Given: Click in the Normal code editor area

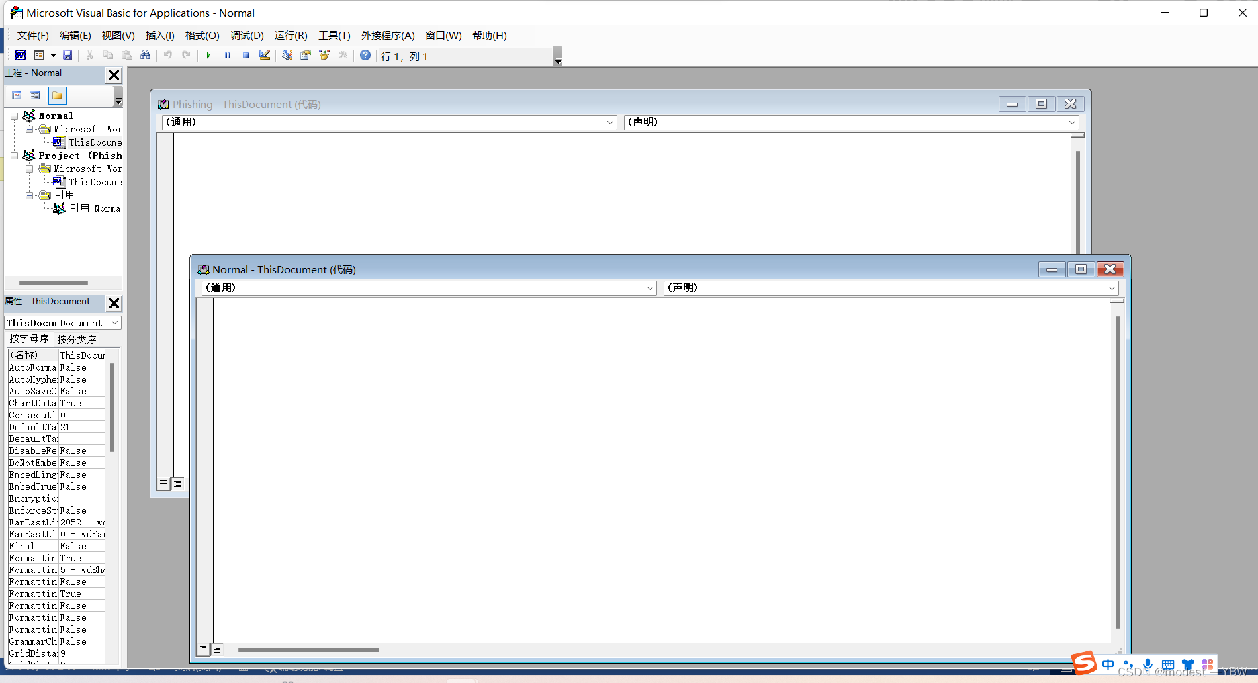Looking at the screenshot, I should point(662,470).
